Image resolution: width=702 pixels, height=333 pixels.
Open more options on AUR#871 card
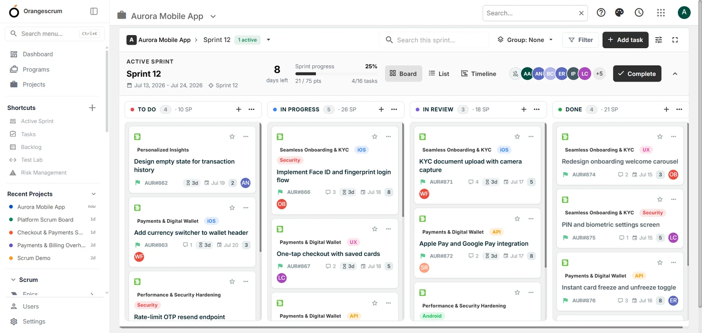[x=531, y=137]
